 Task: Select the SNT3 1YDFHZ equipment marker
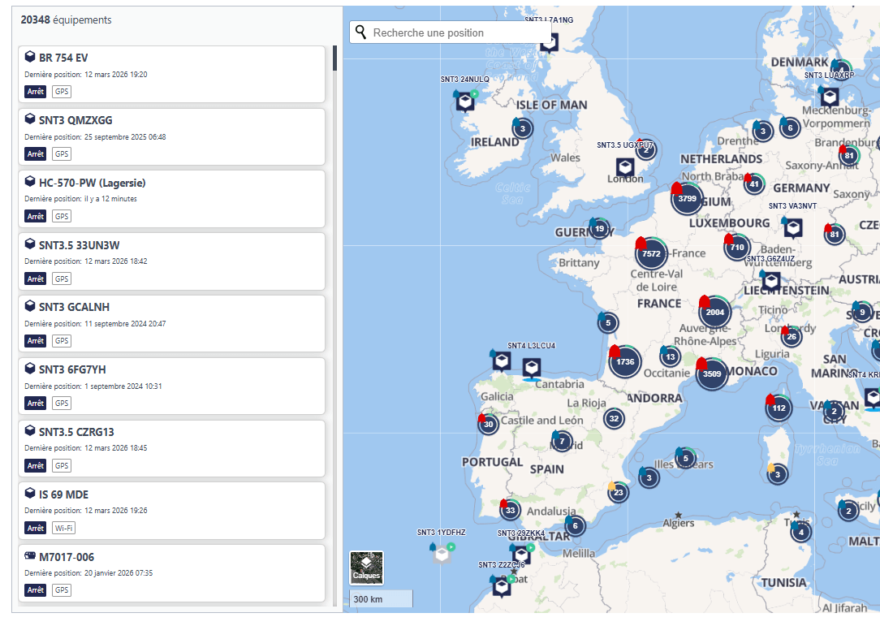[442, 555]
